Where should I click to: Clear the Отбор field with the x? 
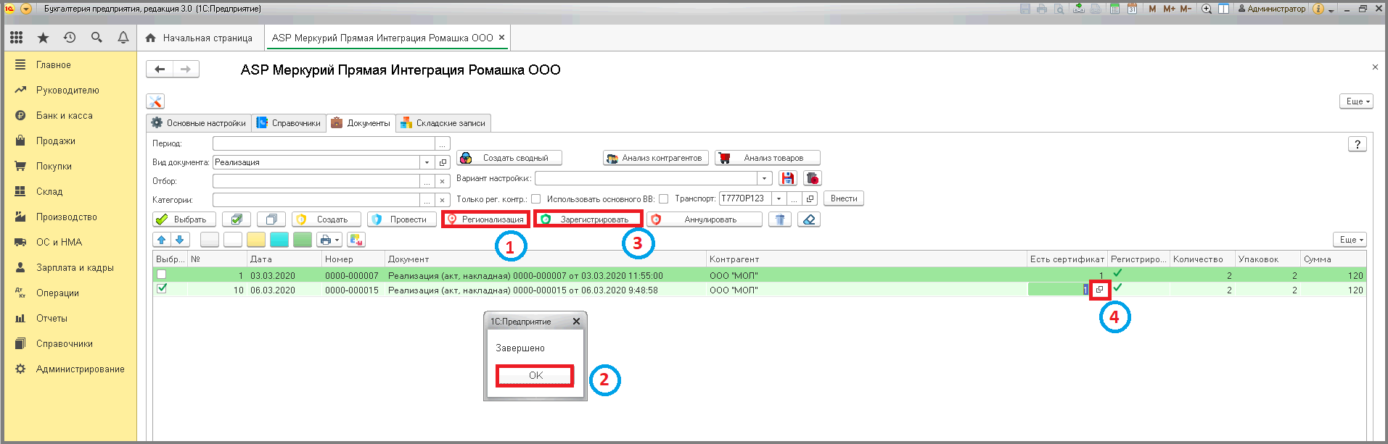point(443,181)
